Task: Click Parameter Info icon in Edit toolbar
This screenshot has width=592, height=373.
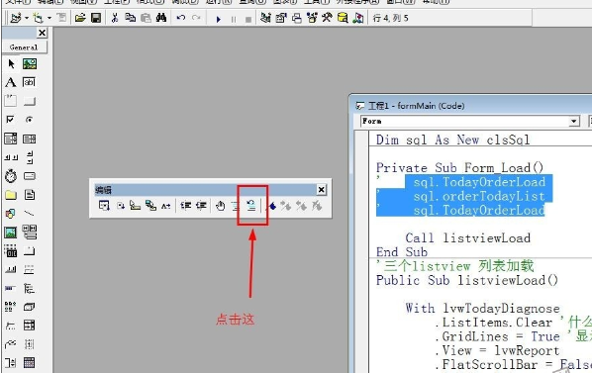Action: [x=151, y=206]
